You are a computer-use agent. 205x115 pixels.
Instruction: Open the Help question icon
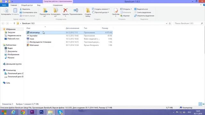[x=204, y=5]
